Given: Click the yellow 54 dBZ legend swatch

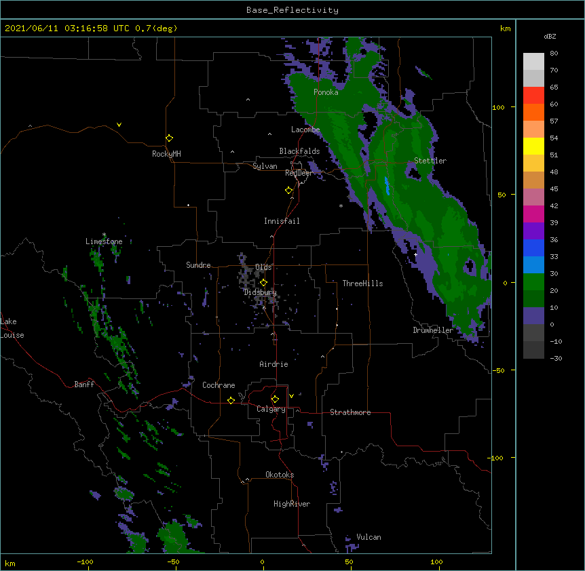Looking at the screenshot, I should (x=533, y=146).
